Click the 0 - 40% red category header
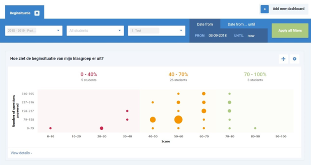 tap(88, 75)
